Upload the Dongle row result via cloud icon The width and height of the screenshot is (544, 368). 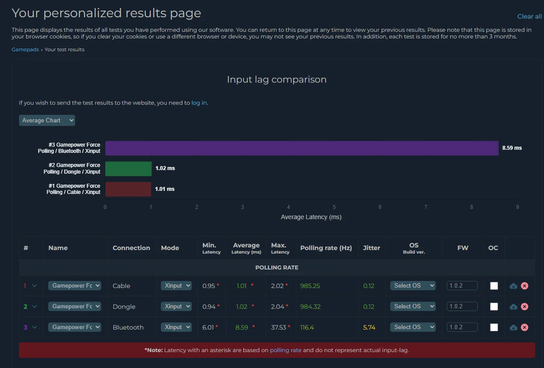click(513, 307)
